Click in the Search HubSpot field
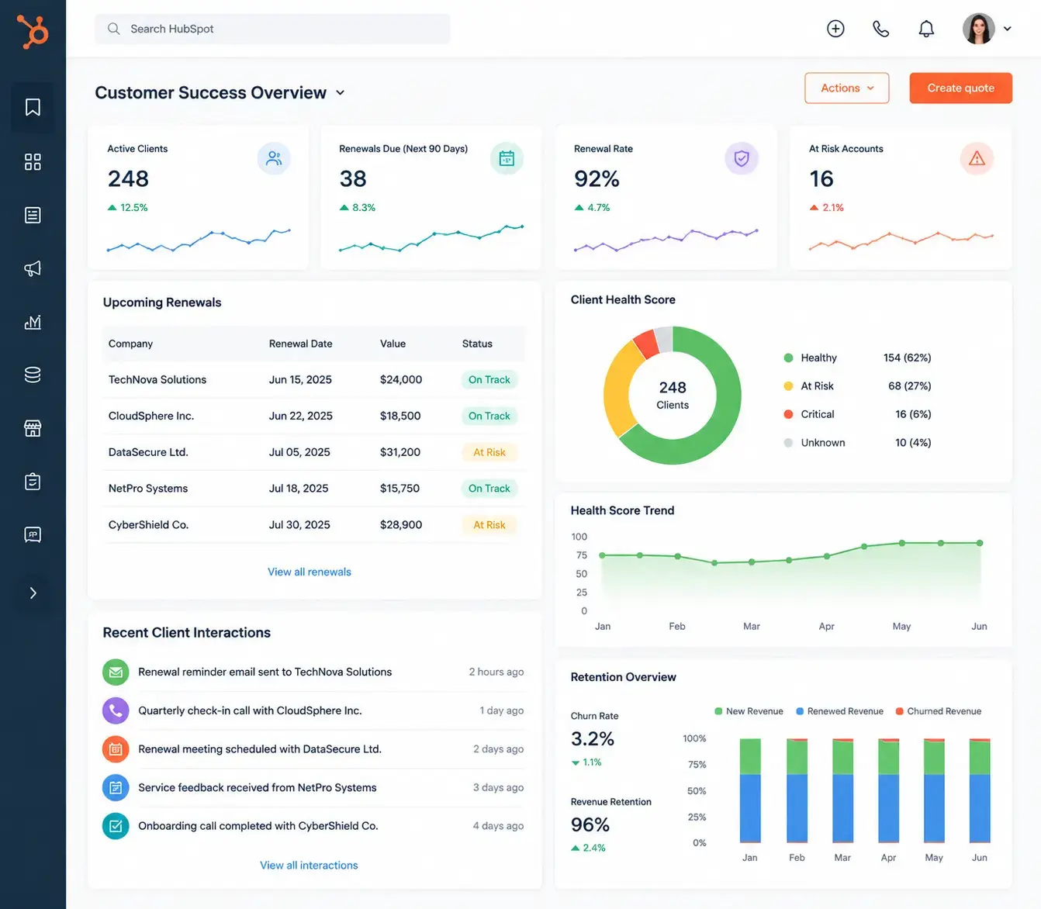The height and width of the screenshot is (909, 1041). 272,29
